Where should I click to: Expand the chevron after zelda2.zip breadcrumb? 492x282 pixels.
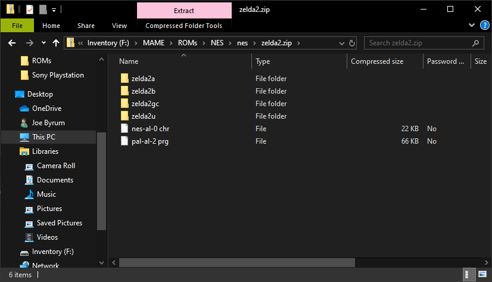(298, 43)
